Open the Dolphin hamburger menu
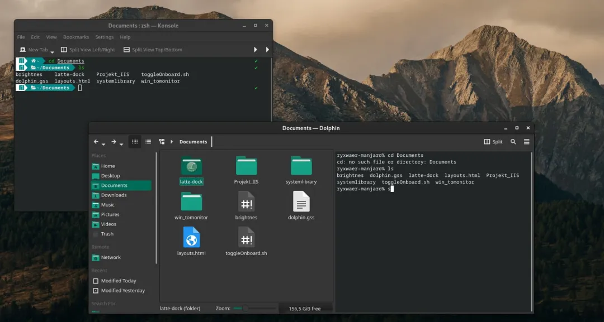This screenshot has height=322, width=604. coord(527,142)
